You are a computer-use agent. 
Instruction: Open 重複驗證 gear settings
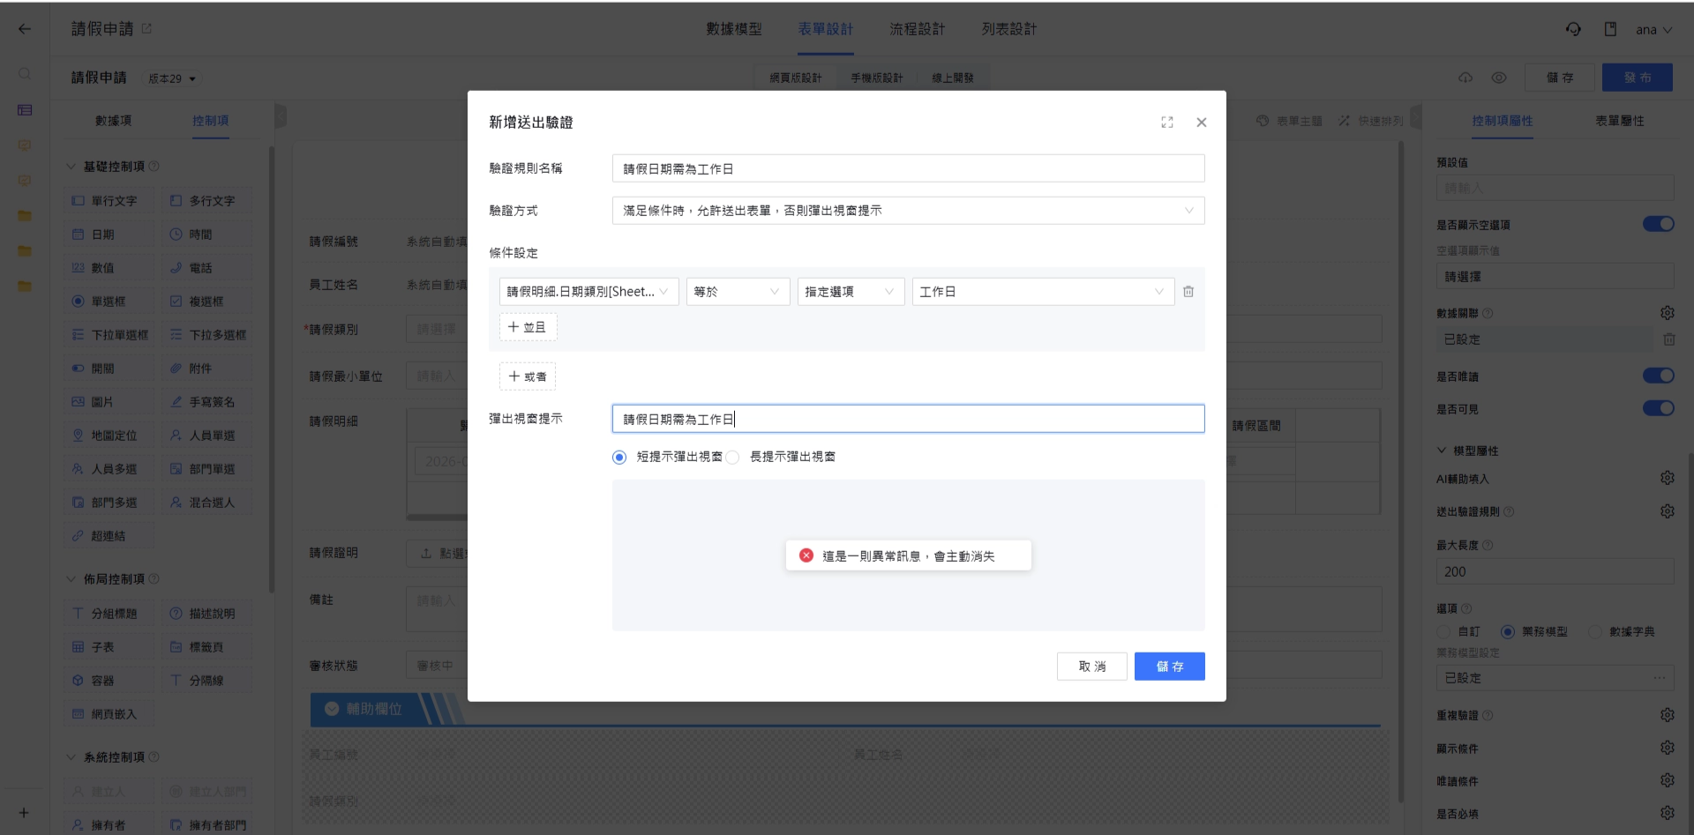pyautogui.click(x=1667, y=715)
